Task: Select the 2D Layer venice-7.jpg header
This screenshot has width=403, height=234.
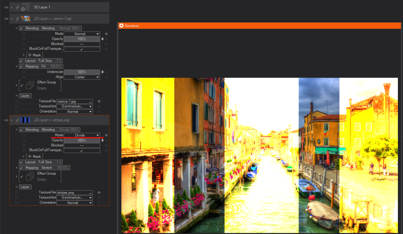Action: click(53, 19)
